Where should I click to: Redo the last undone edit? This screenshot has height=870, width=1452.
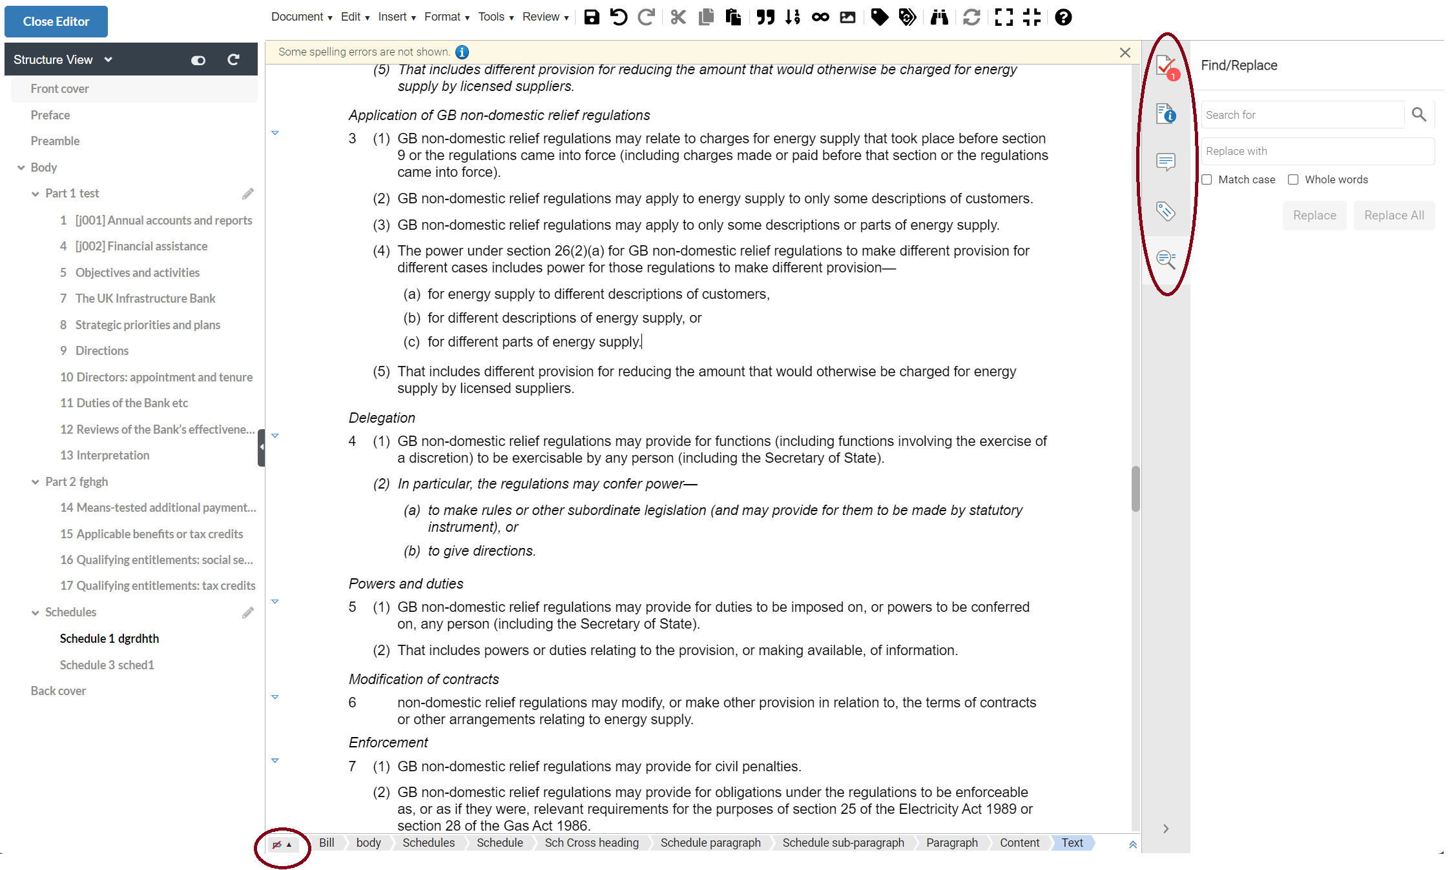647,17
